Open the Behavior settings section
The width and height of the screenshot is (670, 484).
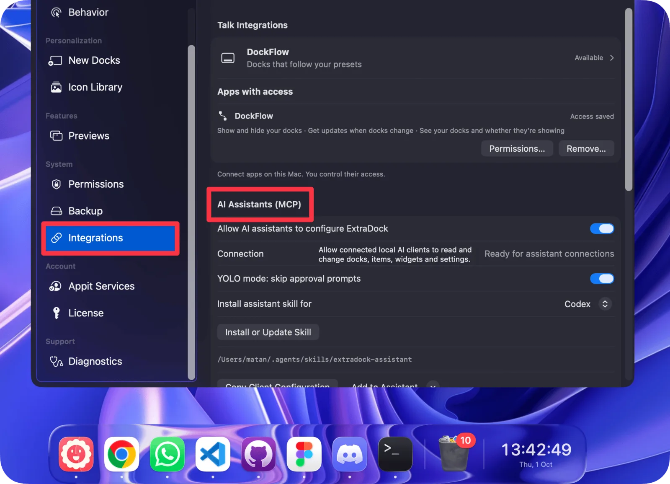pos(110,13)
